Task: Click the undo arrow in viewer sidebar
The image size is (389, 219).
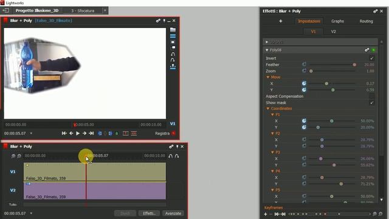Action: [x=173, y=54]
